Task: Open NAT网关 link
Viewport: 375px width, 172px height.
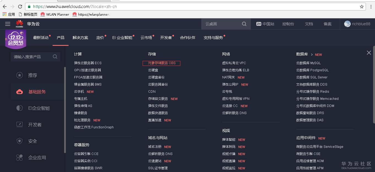Action: coord(229,77)
